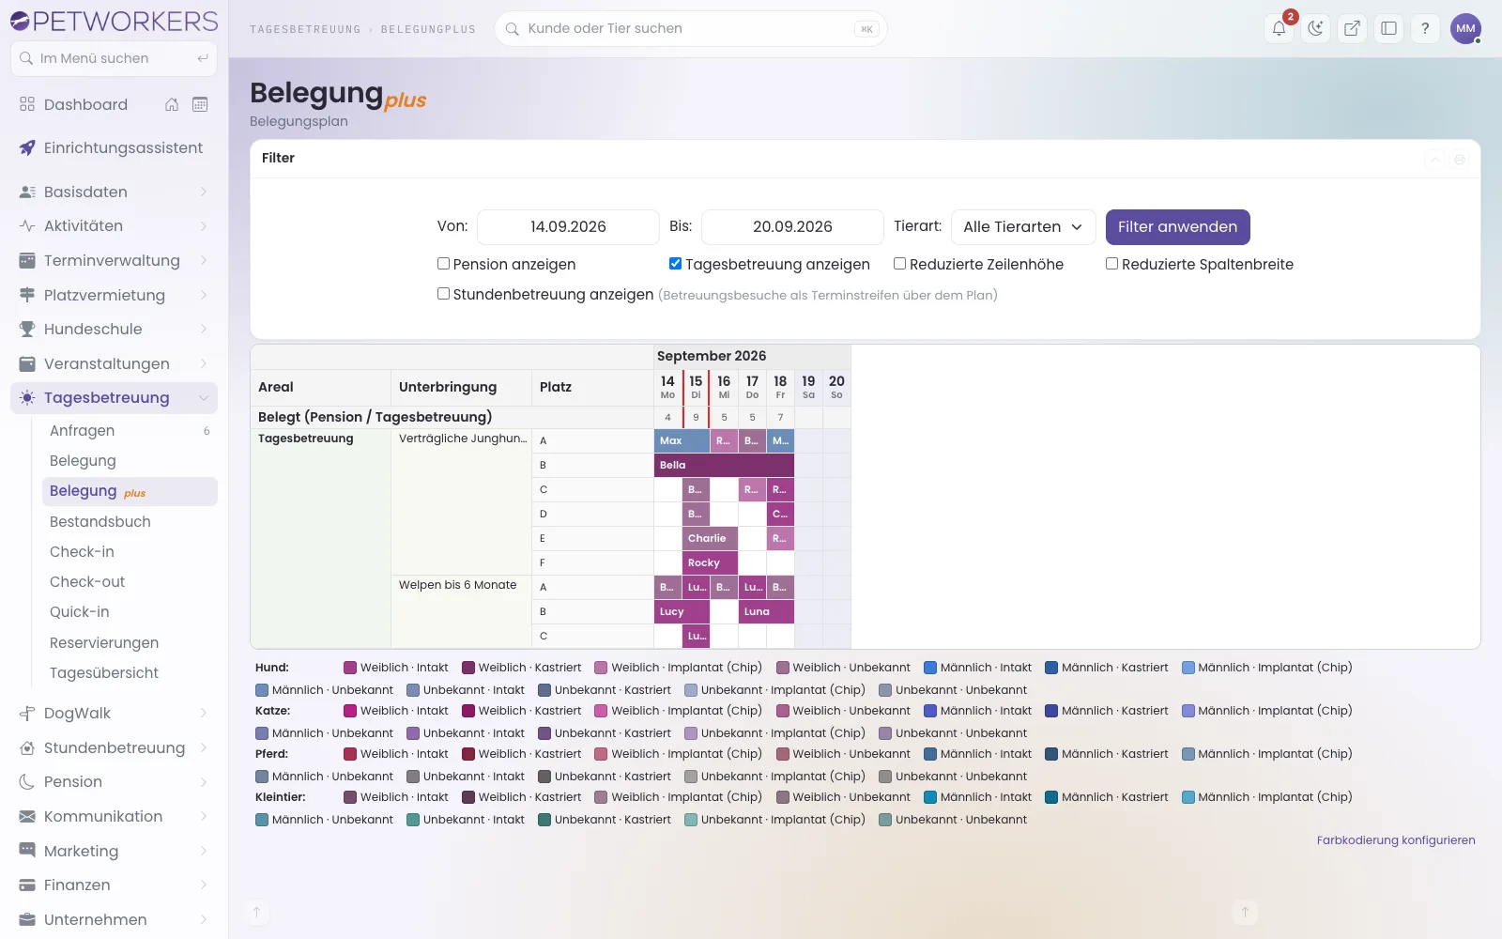Collapse the Tagesbetreuung menu
The image size is (1502, 939).
(x=114, y=397)
